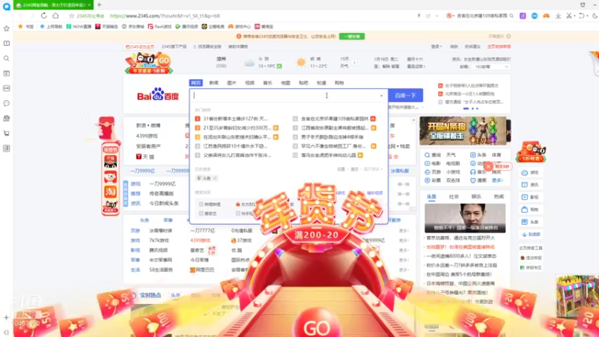Click the undo closed tab icon
Viewport: 599px width, 337px height.
point(582,16)
